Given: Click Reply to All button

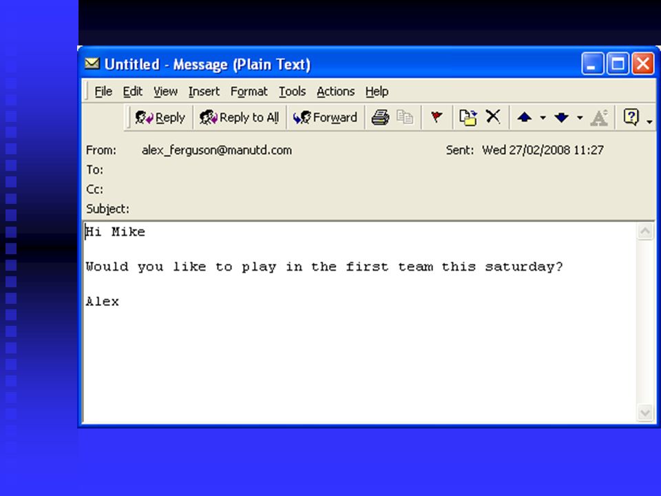Looking at the screenshot, I should [x=239, y=117].
